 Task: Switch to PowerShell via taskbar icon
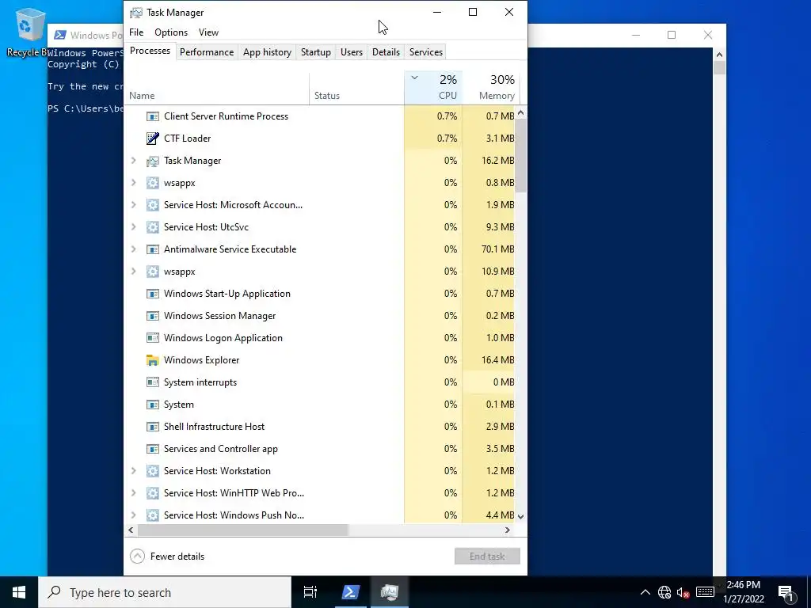click(x=350, y=592)
